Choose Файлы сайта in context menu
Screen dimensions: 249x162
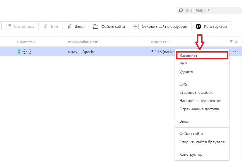(202, 134)
